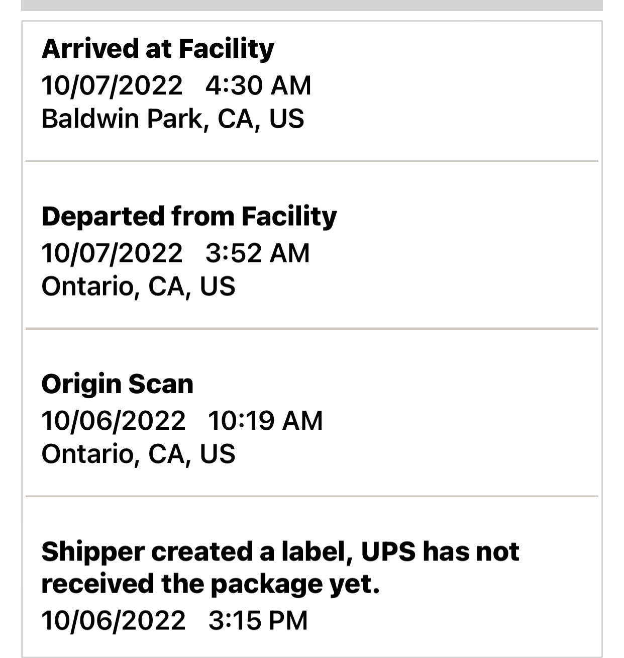
Task: Tap the 3:52 AM departure time
Action: coord(257,252)
